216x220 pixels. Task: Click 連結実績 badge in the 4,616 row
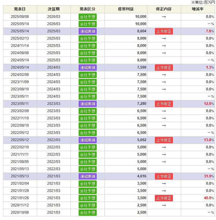[x=88, y=176]
